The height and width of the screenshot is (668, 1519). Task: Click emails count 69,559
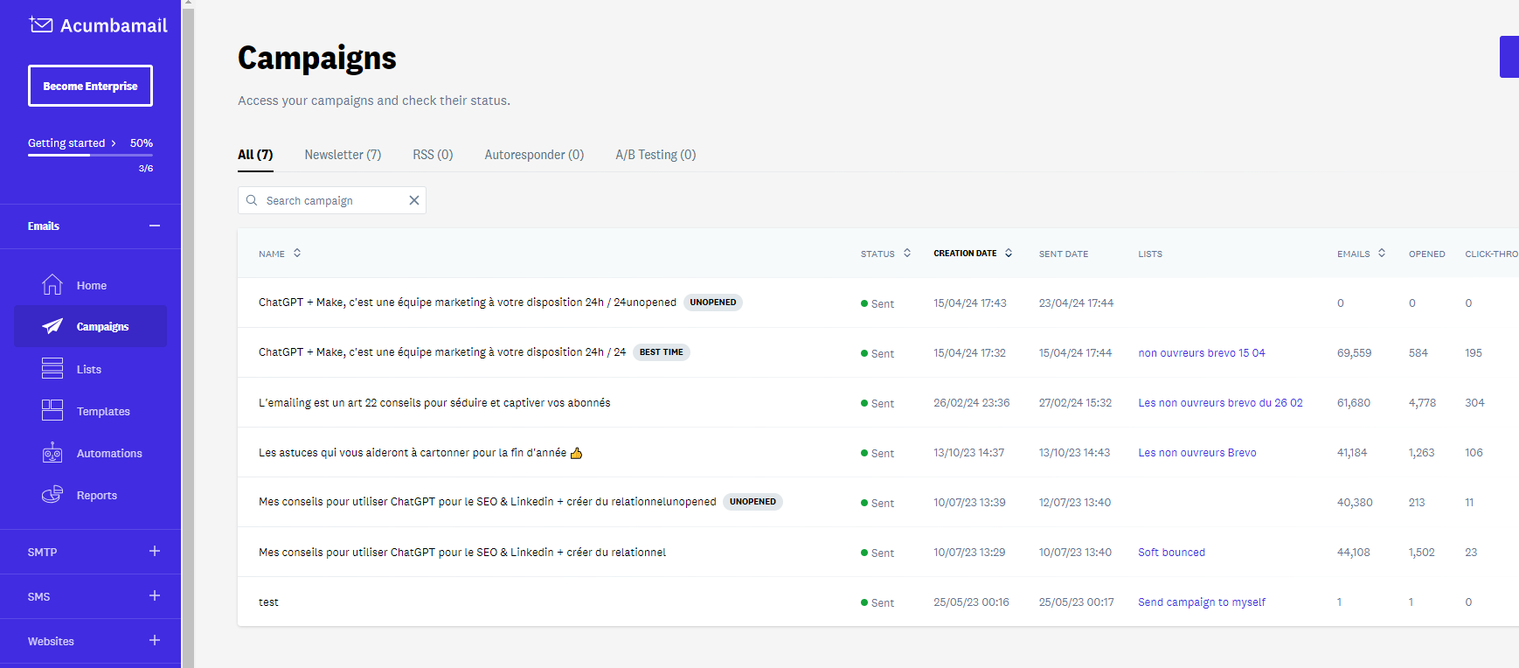click(x=1354, y=353)
